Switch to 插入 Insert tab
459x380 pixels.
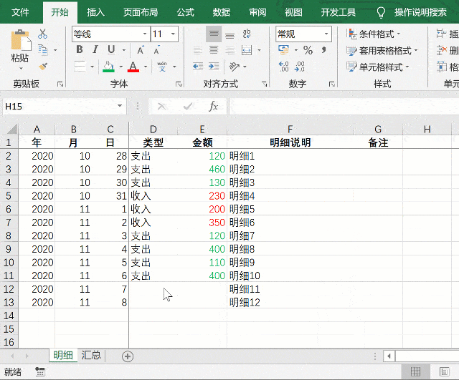coord(95,12)
